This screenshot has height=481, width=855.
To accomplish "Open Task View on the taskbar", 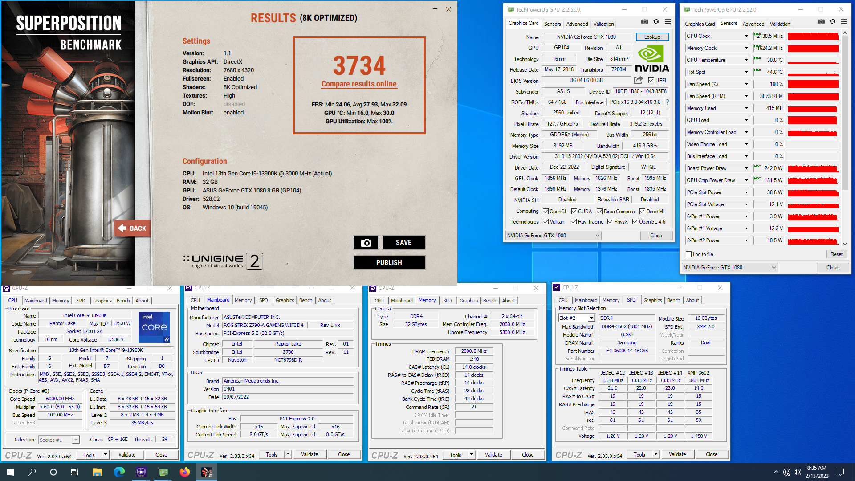I will (75, 472).
